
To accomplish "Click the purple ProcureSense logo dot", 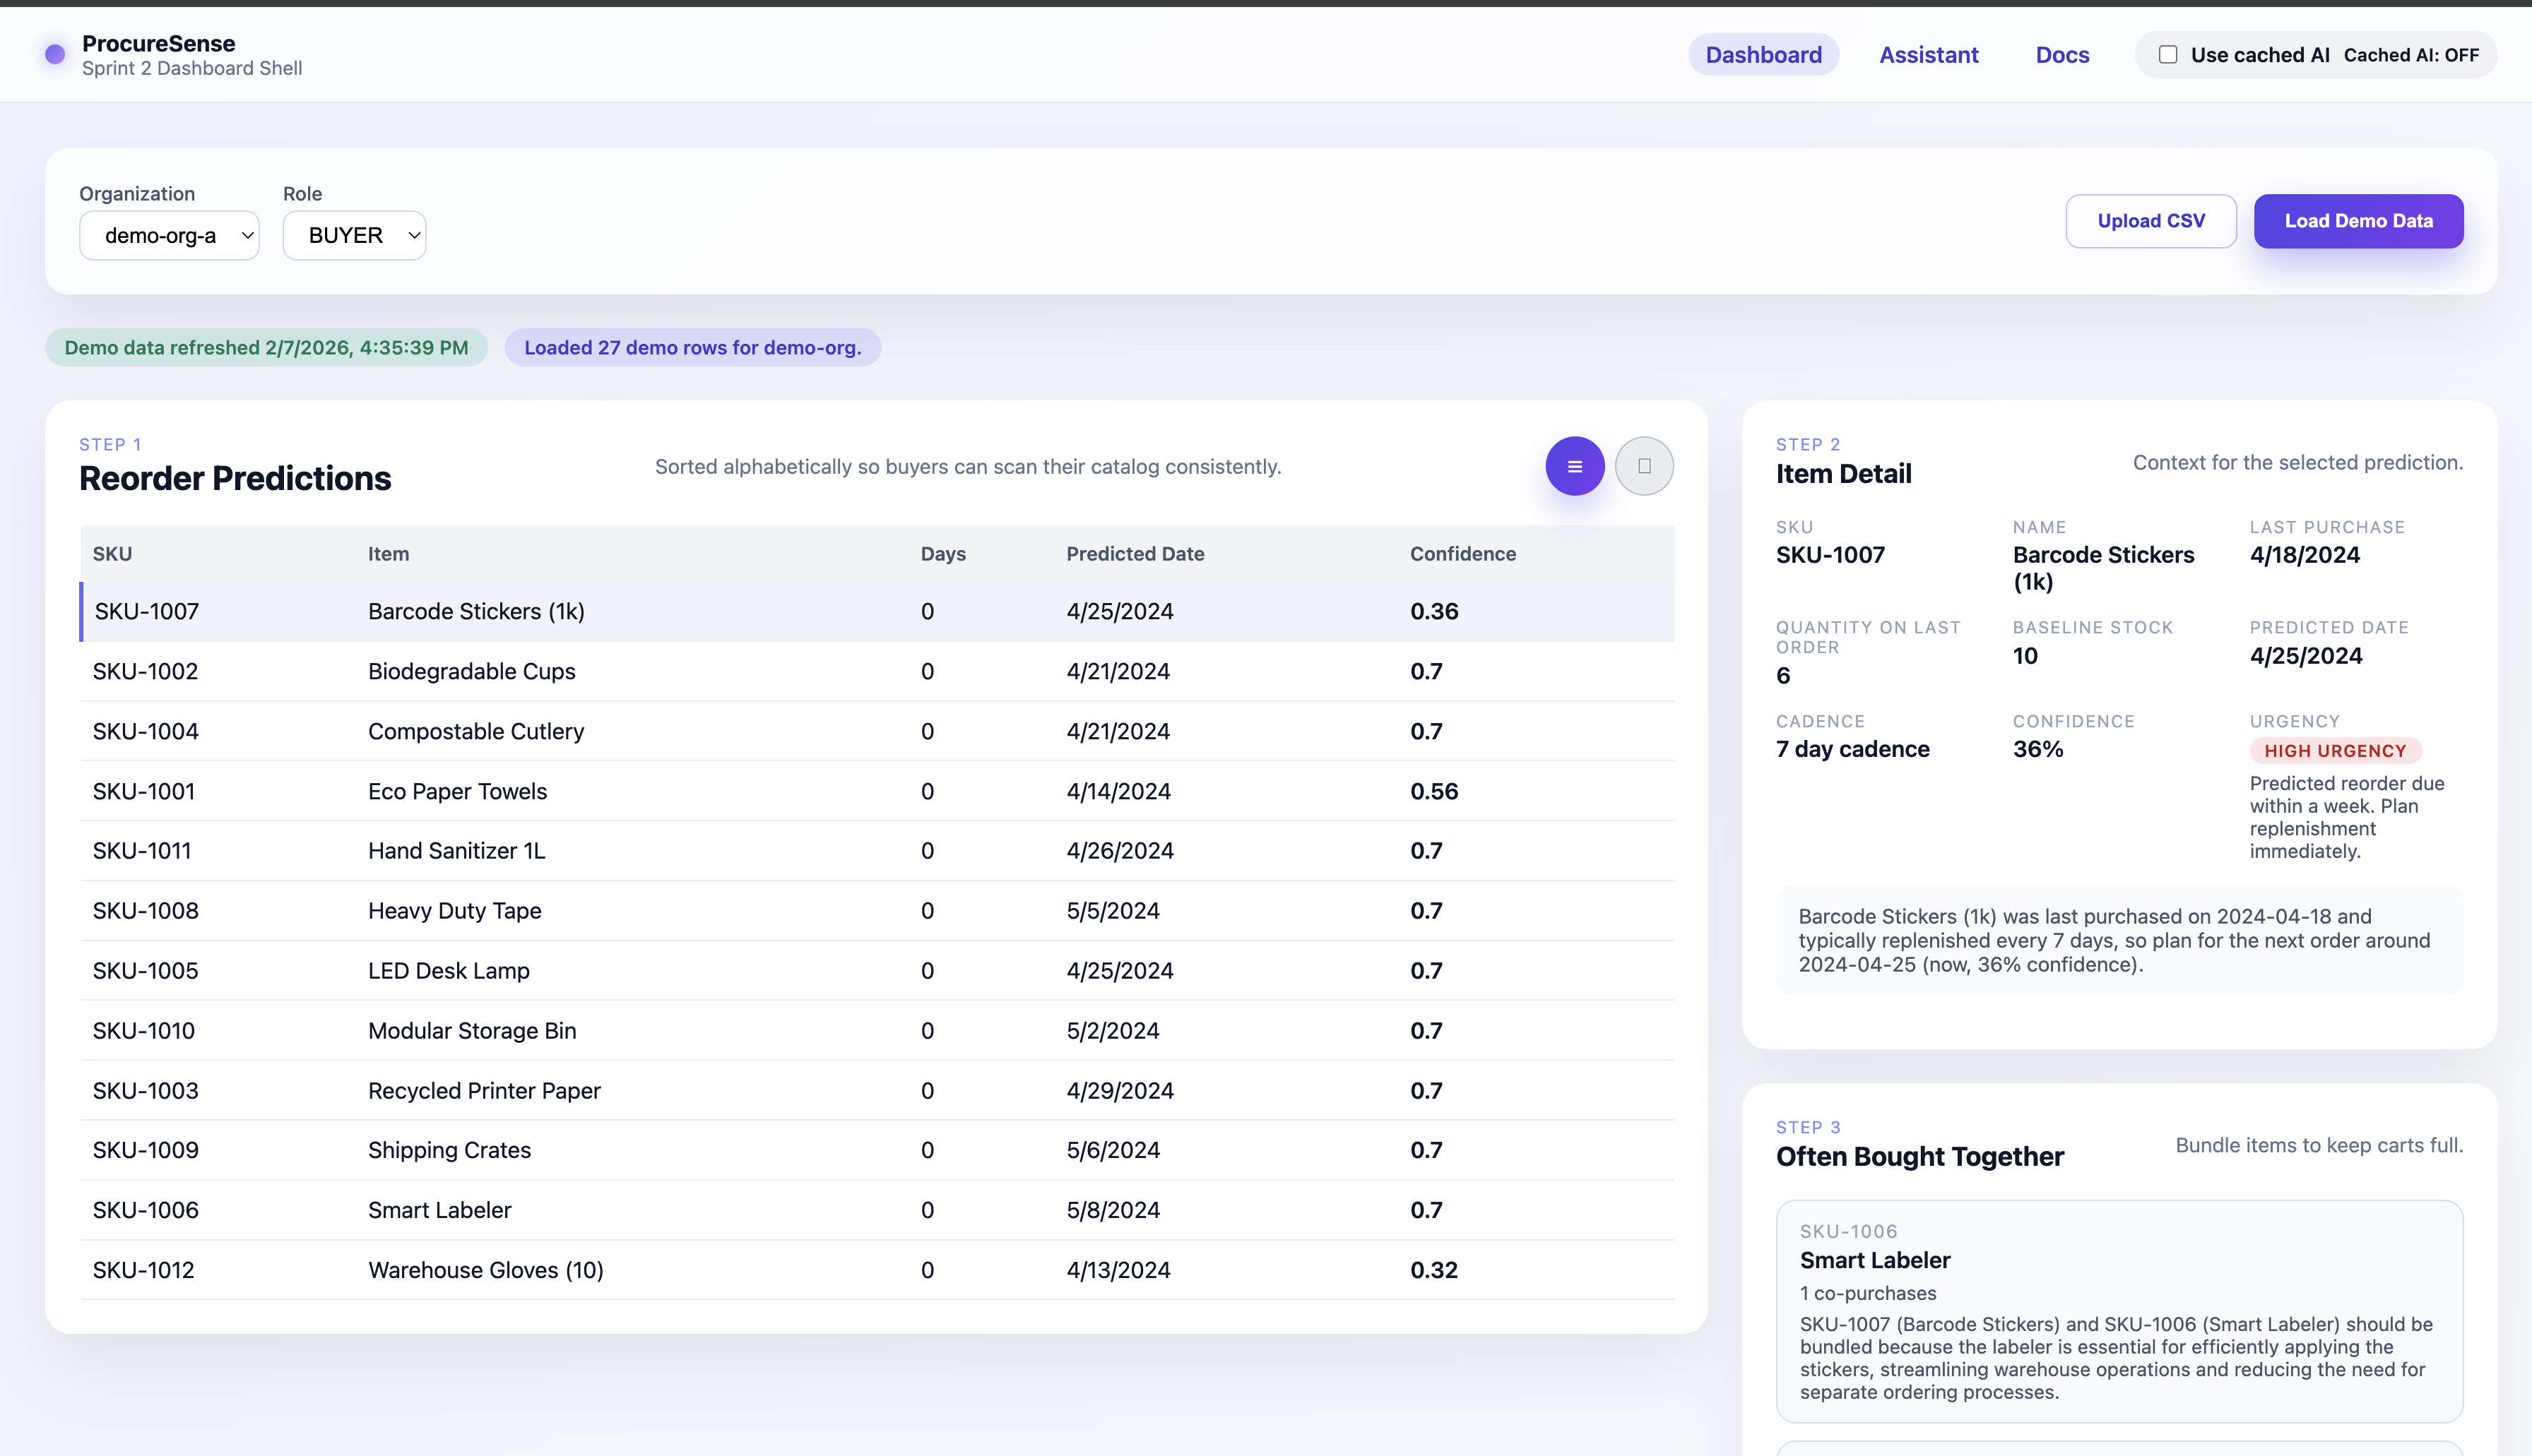I will coord(55,54).
